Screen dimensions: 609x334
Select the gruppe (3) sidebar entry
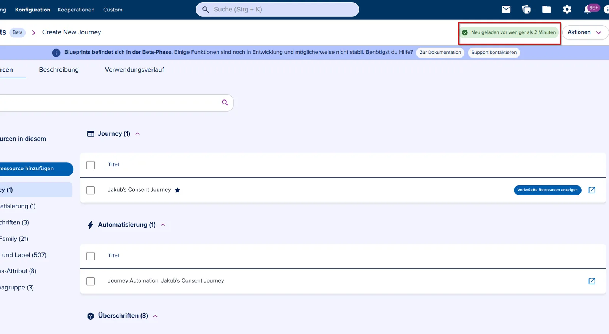(17, 288)
